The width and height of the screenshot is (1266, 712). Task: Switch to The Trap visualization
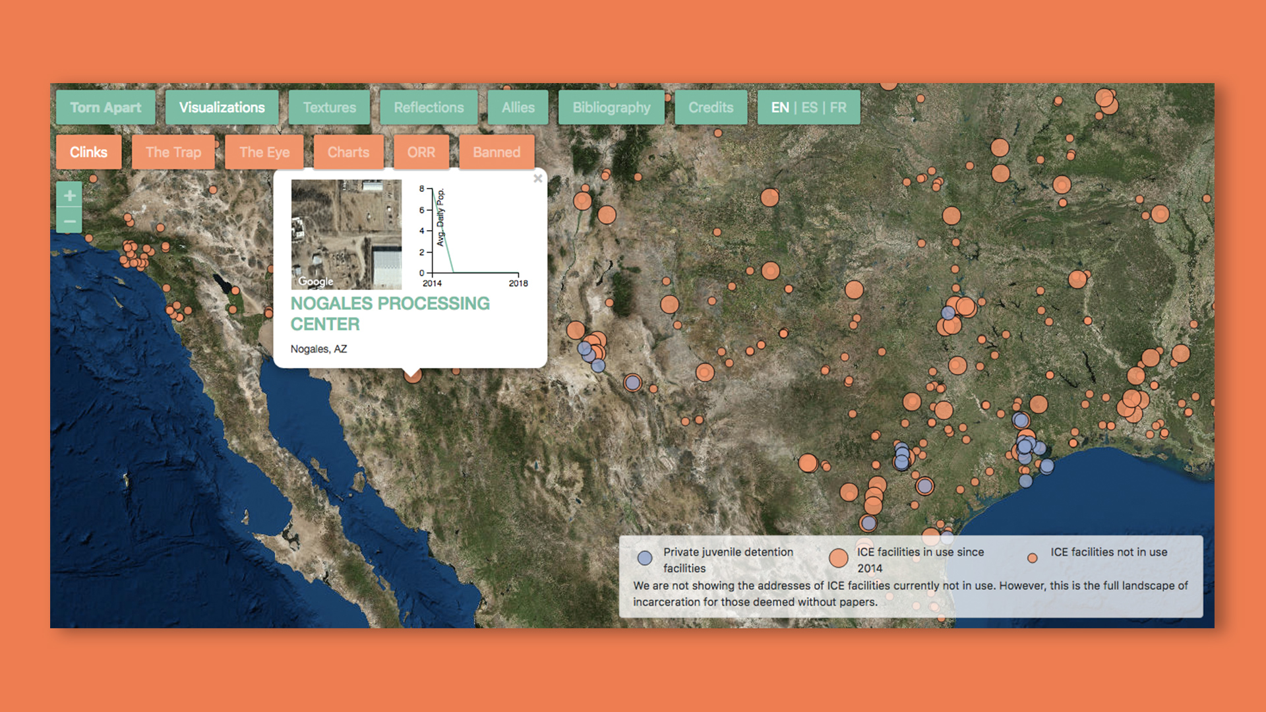pyautogui.click(x=173, y=152)
